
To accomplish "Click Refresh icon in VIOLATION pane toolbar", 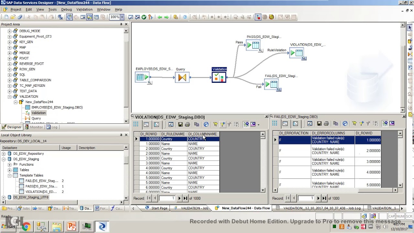I will click(206, 124).
